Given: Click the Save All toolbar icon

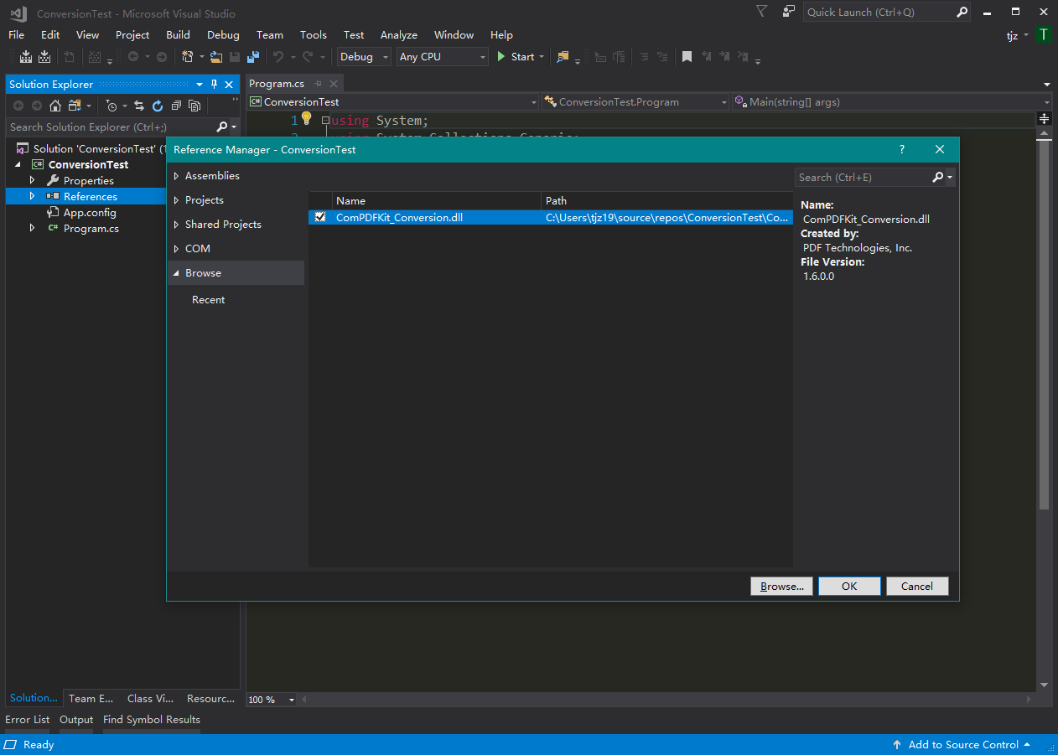Looking at the screenshot, I should pos(252,57).
